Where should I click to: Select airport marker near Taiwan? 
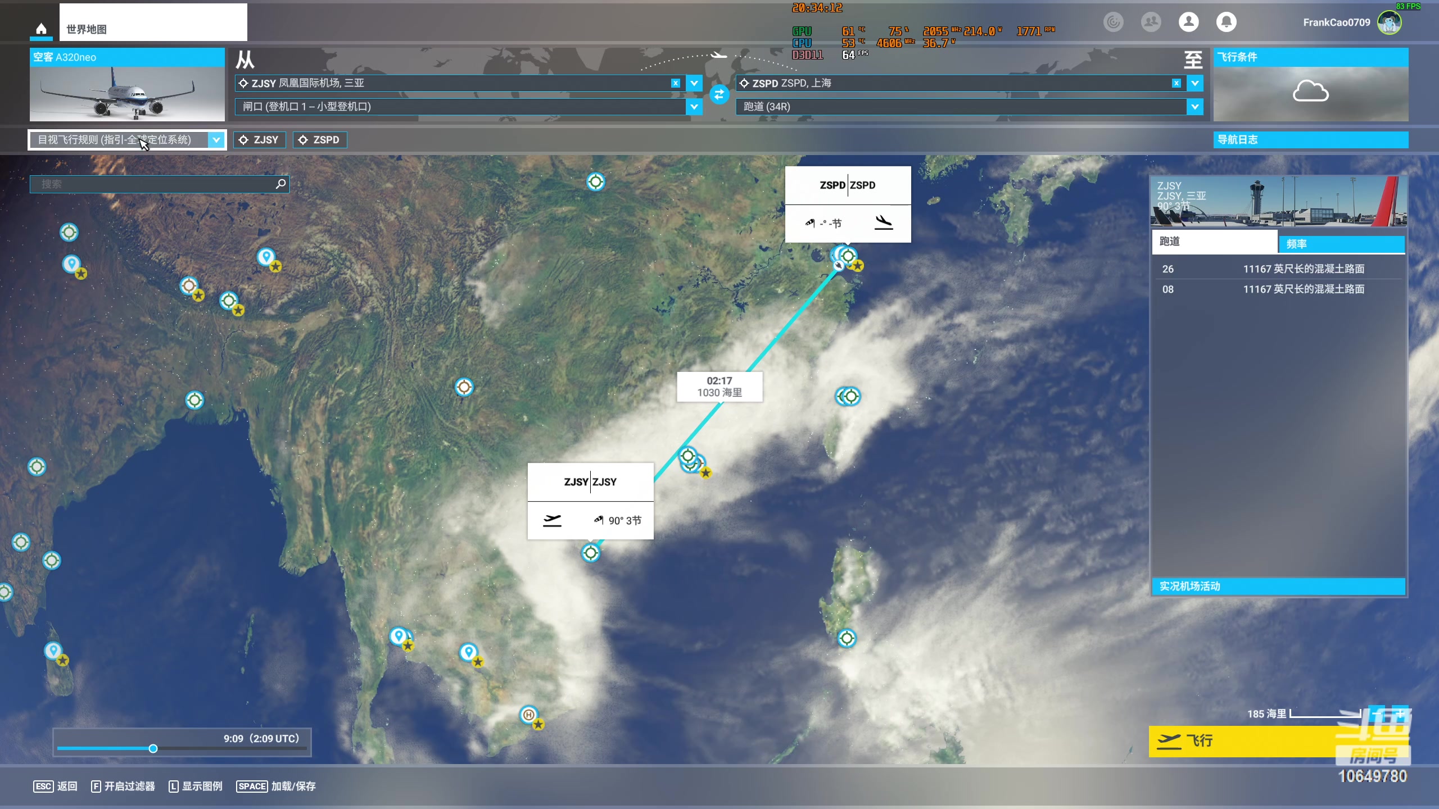coord(851,397)
